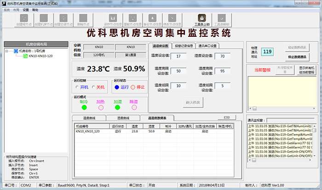The image size is (322, 190).
Task: Switch to the 报警记录信息 tab
Action: point(184,46)
